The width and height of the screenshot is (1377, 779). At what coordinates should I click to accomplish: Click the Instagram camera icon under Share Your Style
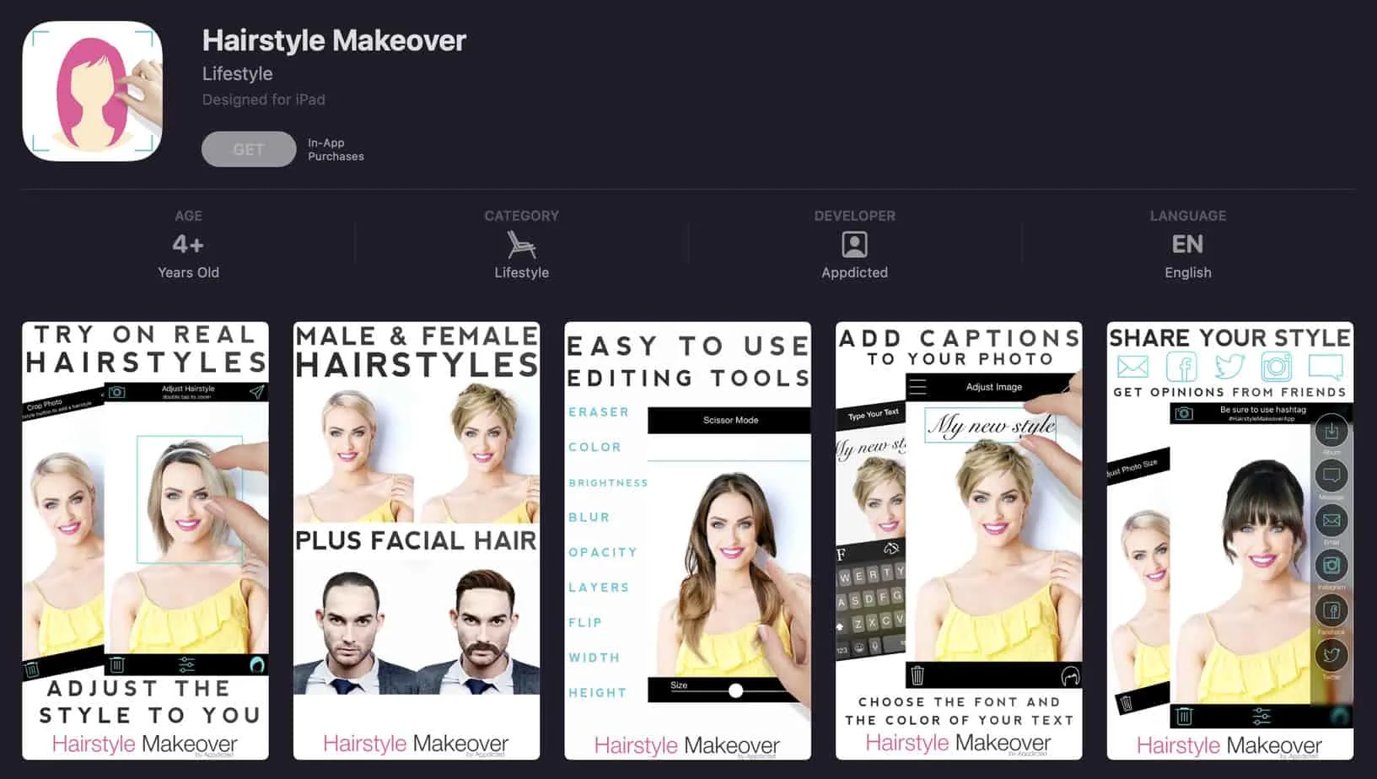(1277, 367)
